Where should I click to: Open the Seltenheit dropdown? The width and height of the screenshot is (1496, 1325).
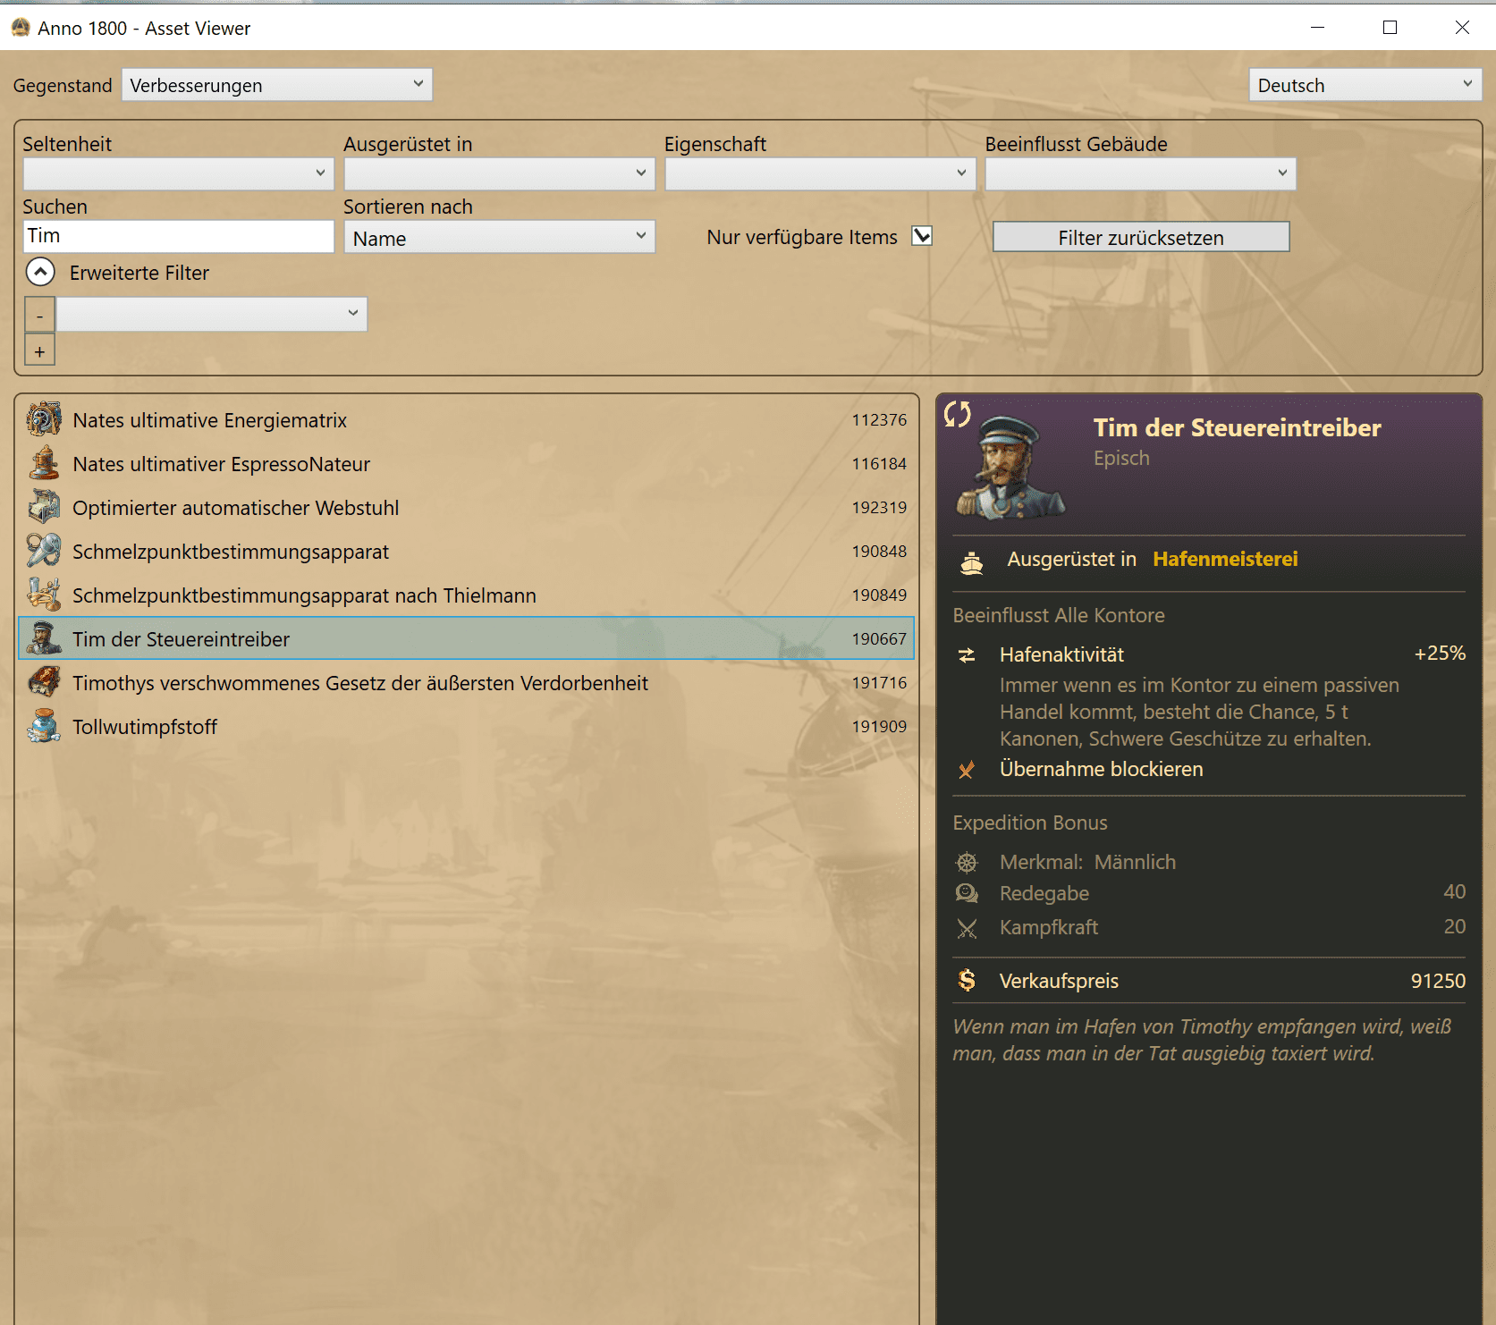(178, 173)
